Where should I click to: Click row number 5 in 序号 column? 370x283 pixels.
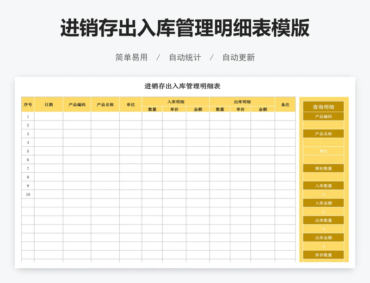(28, 151)
